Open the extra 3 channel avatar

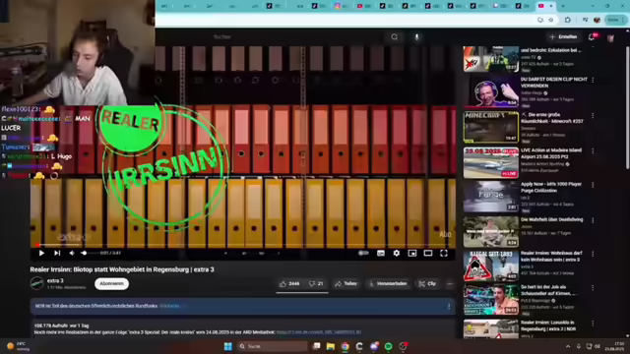[x=37, y=283]
